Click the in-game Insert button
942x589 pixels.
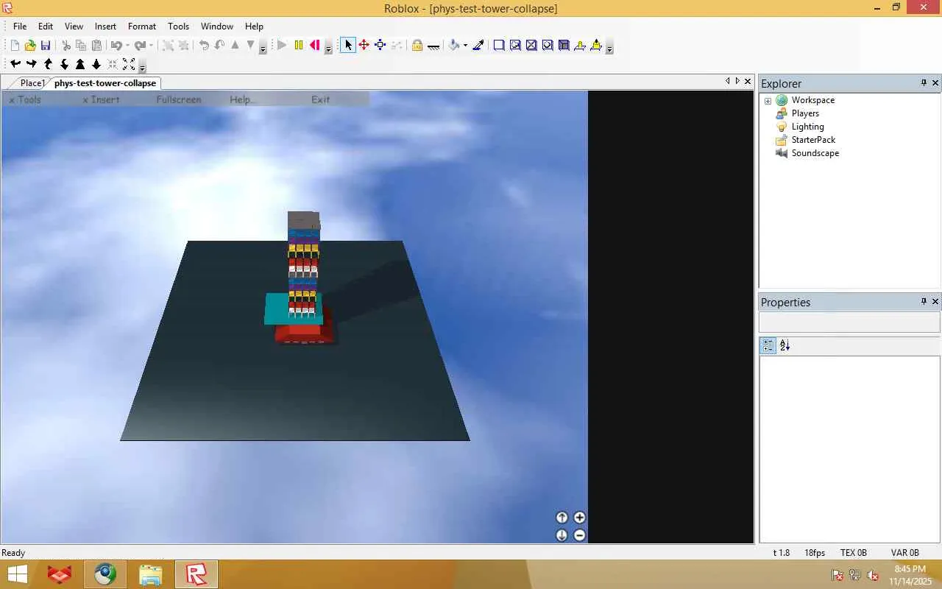[x=101, y=99]
